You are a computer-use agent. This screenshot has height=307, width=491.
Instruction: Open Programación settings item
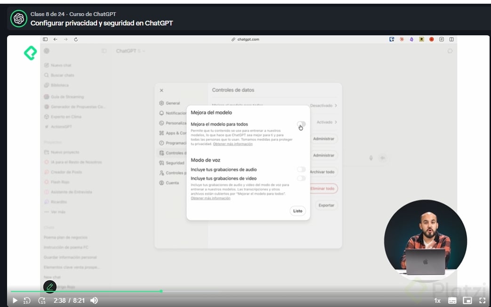[173, 143]
